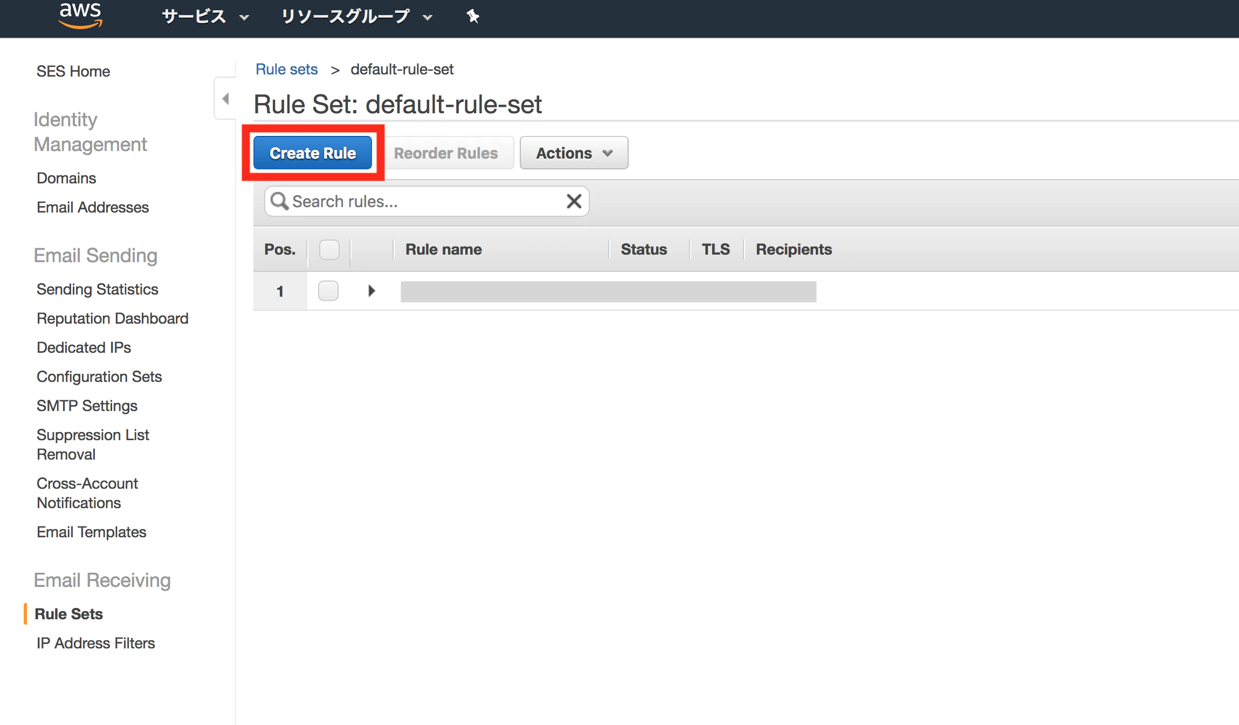Click the Create Rule button
Screen dimensions: 1239x725
pyautogui.click(x=313, y=153)
